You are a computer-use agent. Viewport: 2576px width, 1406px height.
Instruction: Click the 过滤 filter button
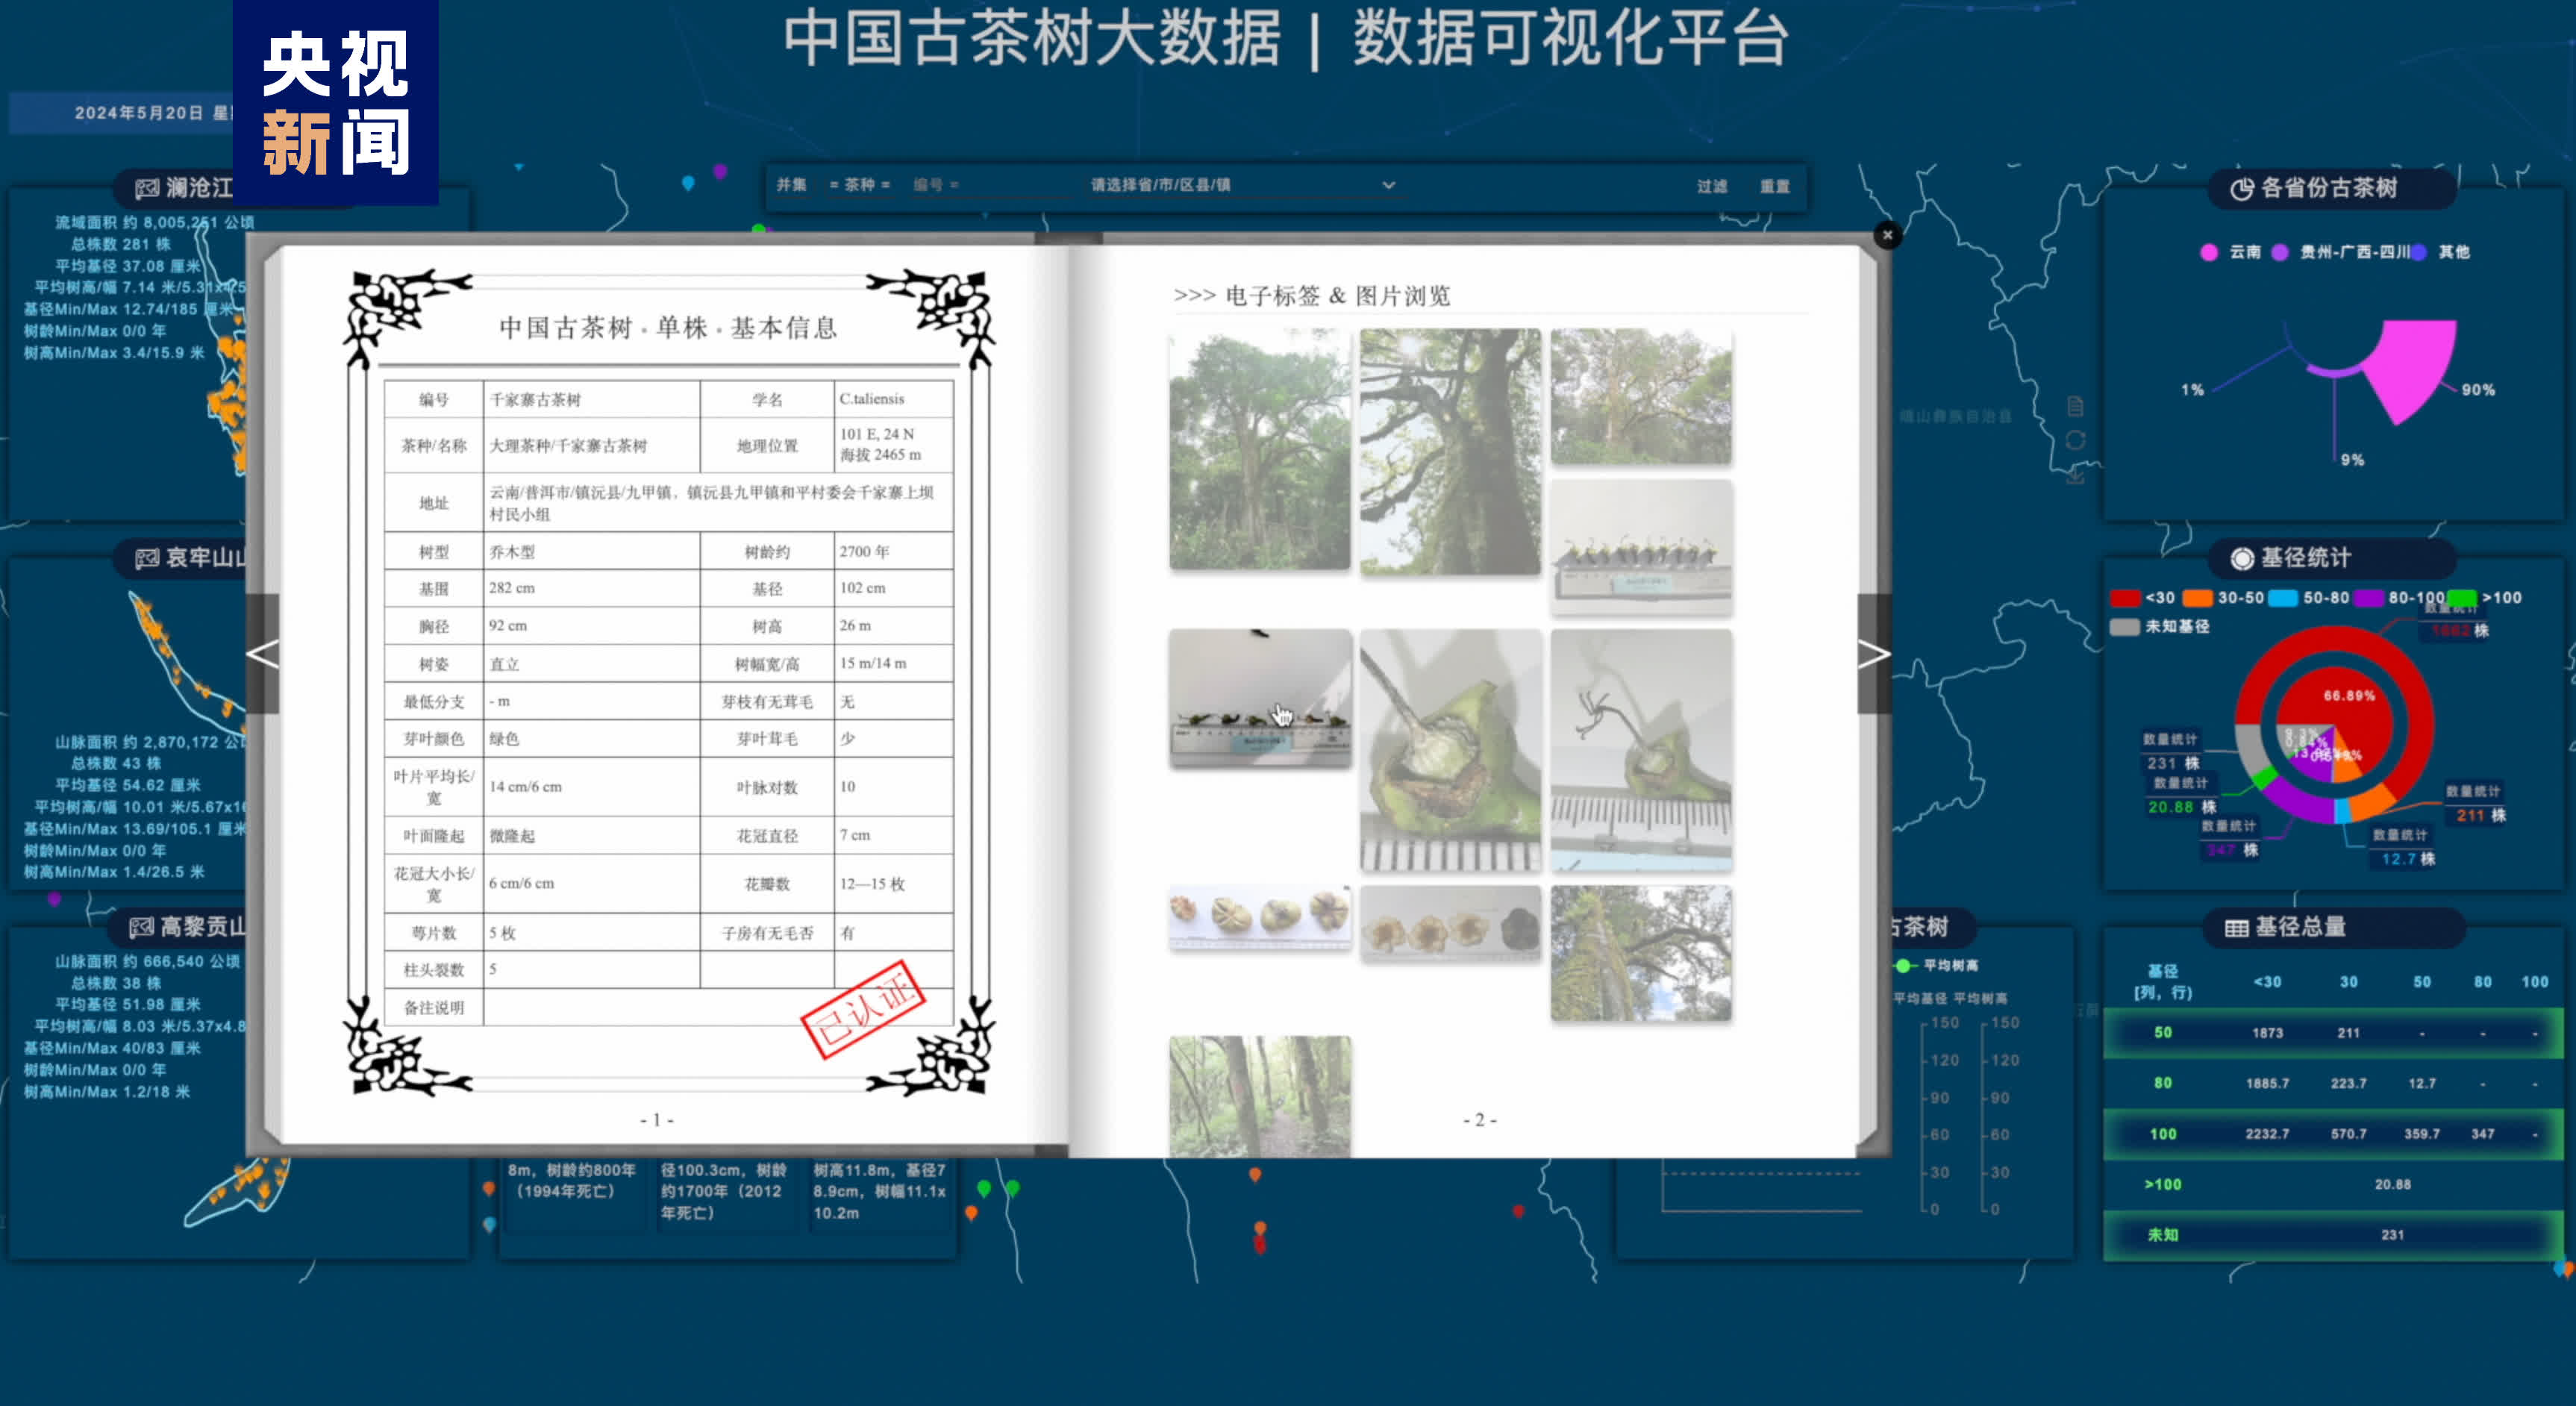pos(1711,186)
